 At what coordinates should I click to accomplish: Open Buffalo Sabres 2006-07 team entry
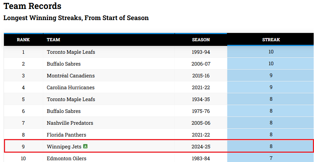point(64,64)
